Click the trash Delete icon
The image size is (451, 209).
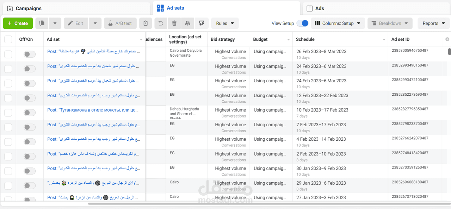174,23
